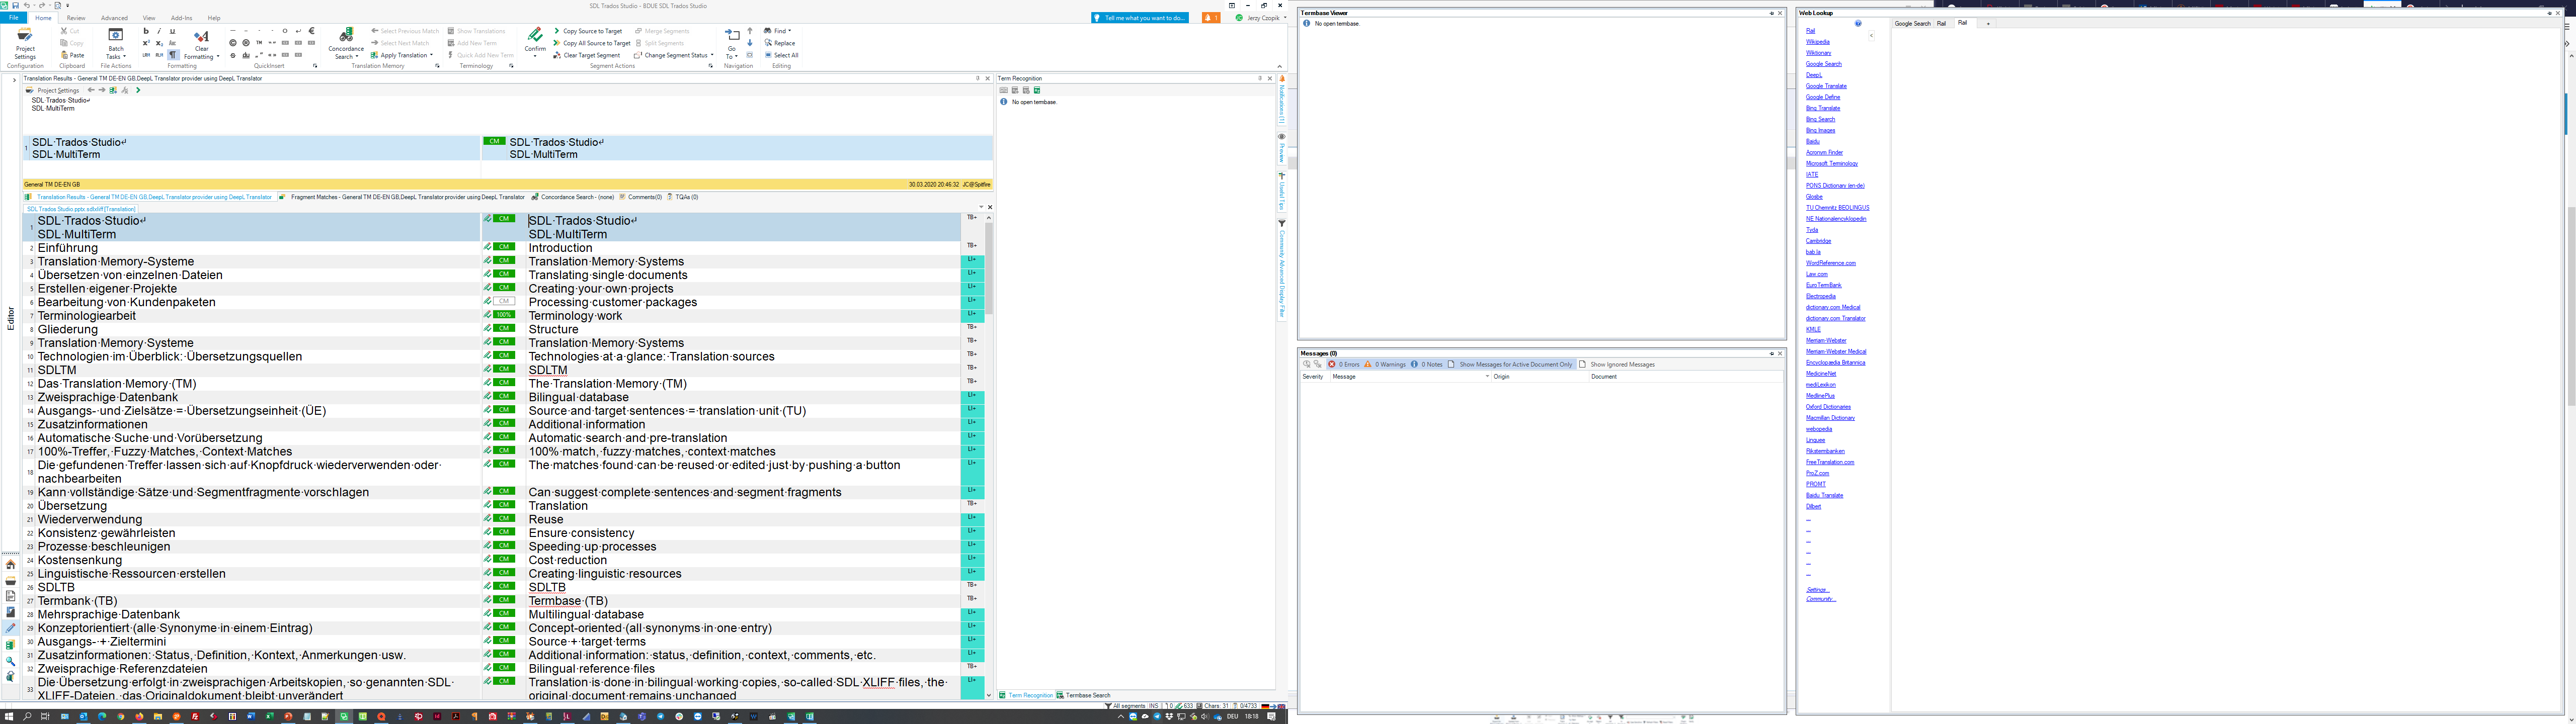Open the Translation Memories view in sidebar

coord(10,645)
